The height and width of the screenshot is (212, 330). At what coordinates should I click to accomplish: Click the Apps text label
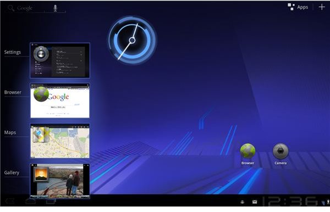tap(302, 7)
